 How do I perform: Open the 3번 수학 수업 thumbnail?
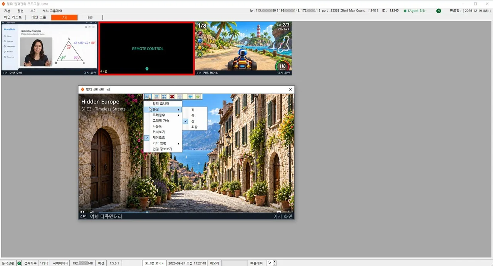click(49, 48)
